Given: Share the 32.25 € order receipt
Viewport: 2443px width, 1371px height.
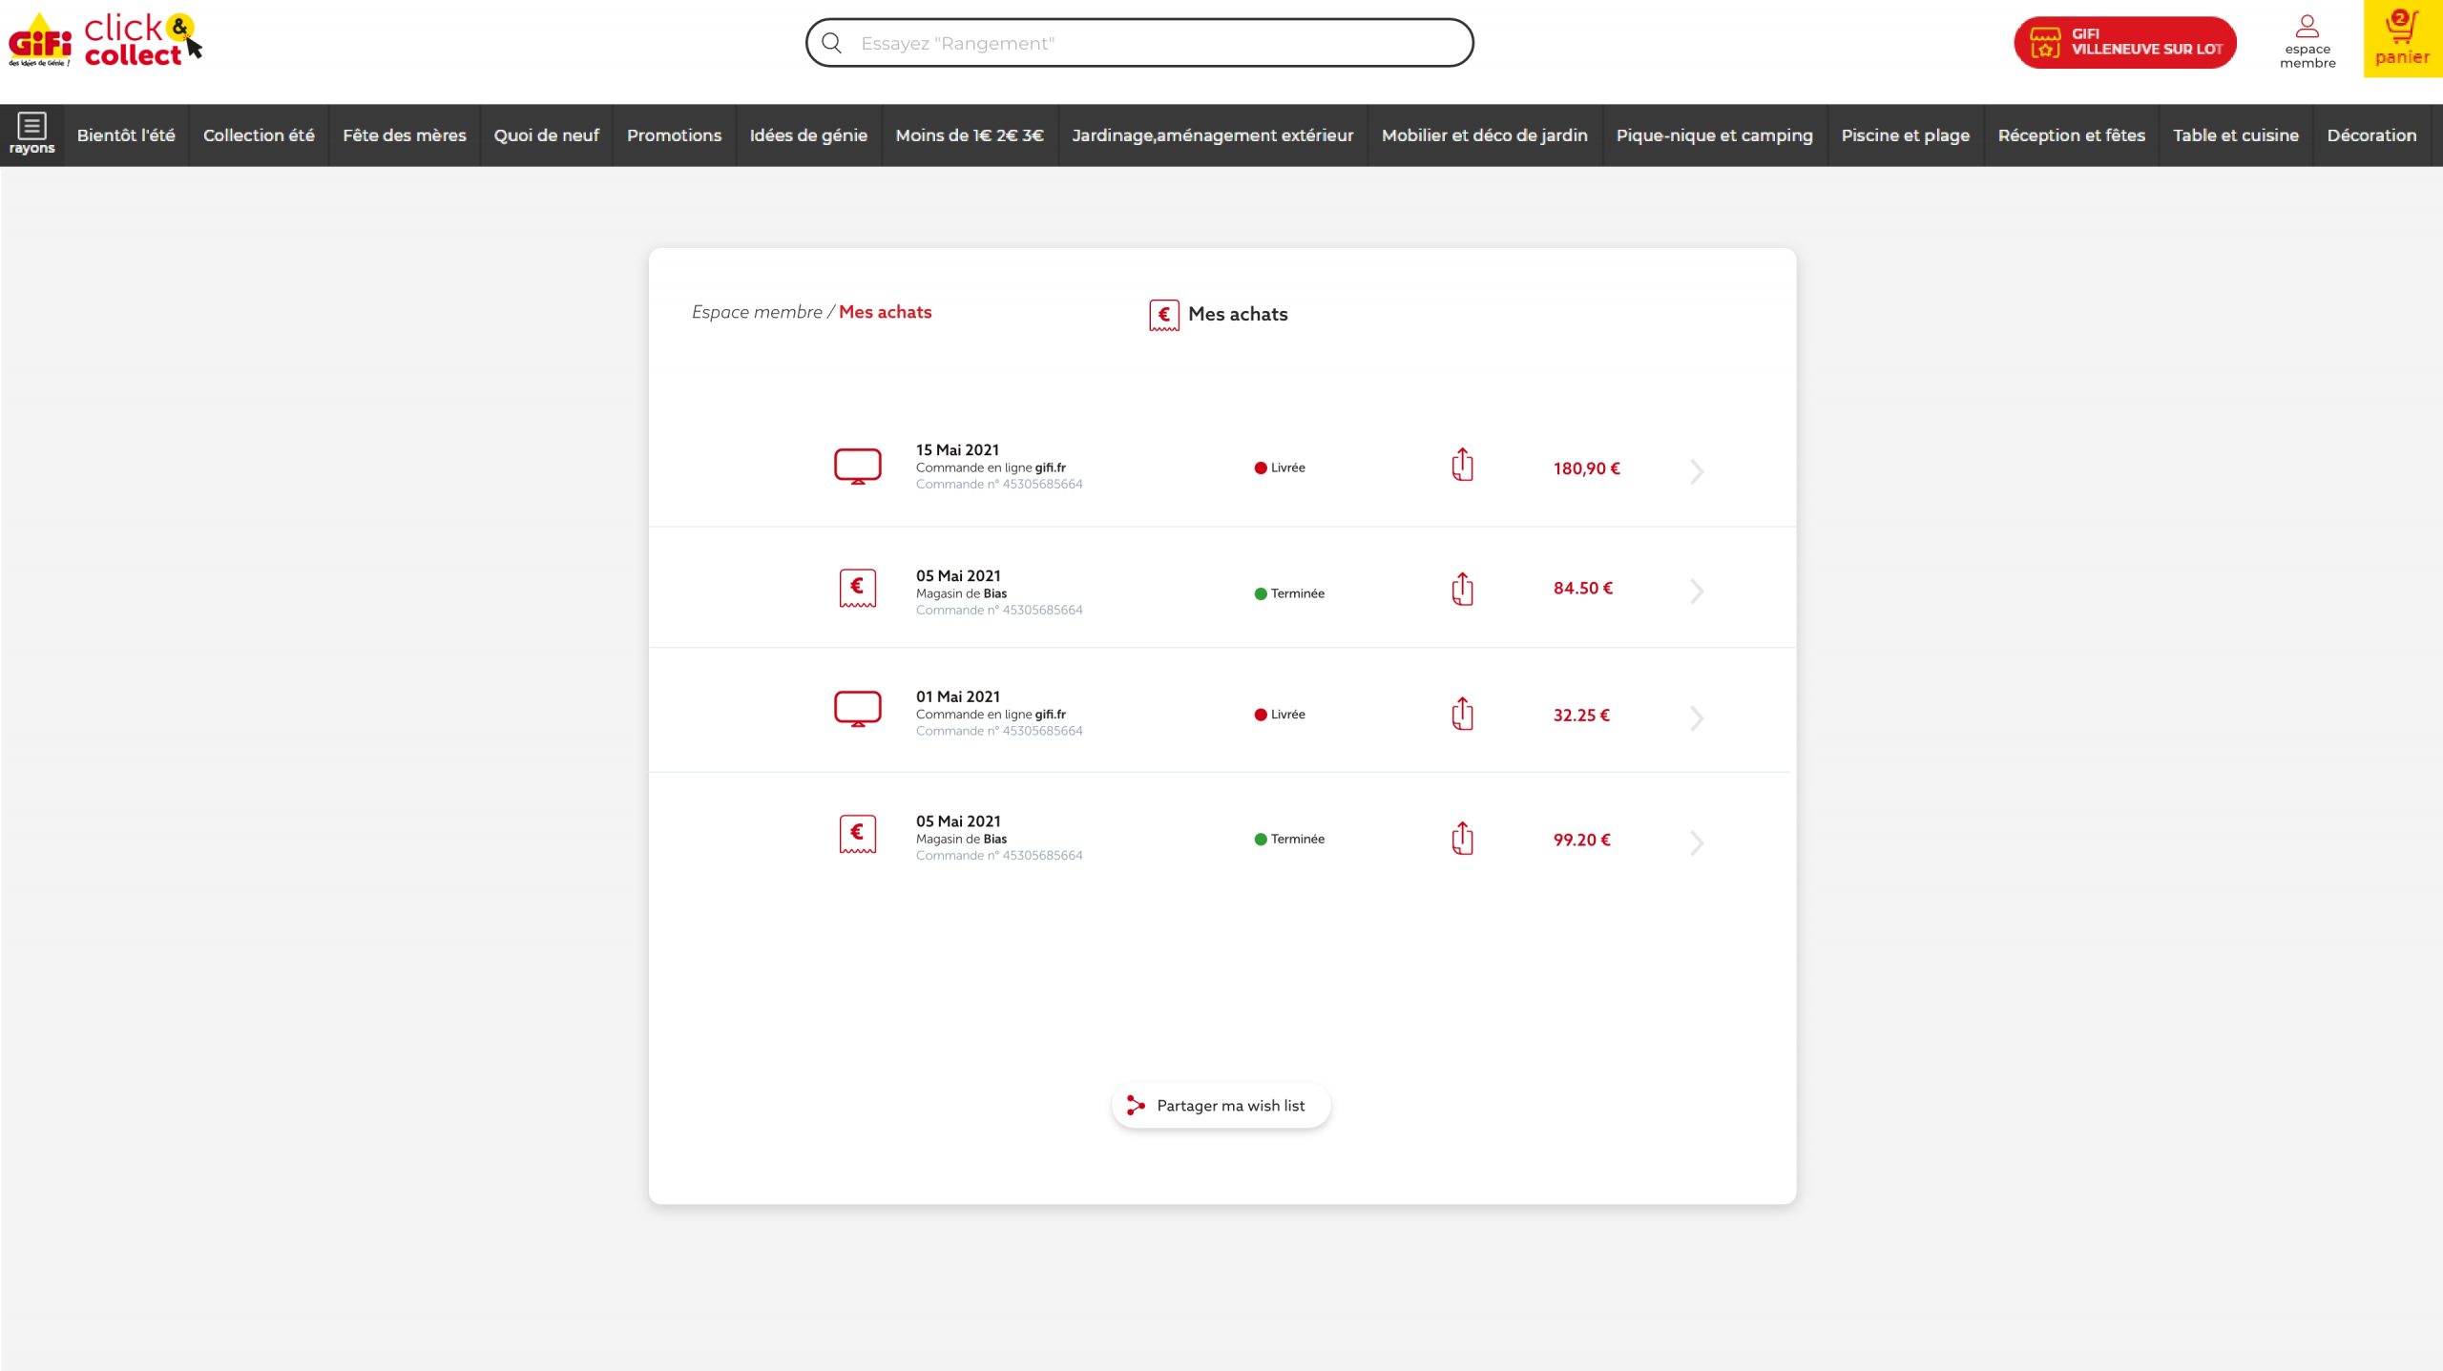Looking at the screenshot, I should pos(1462,714).
